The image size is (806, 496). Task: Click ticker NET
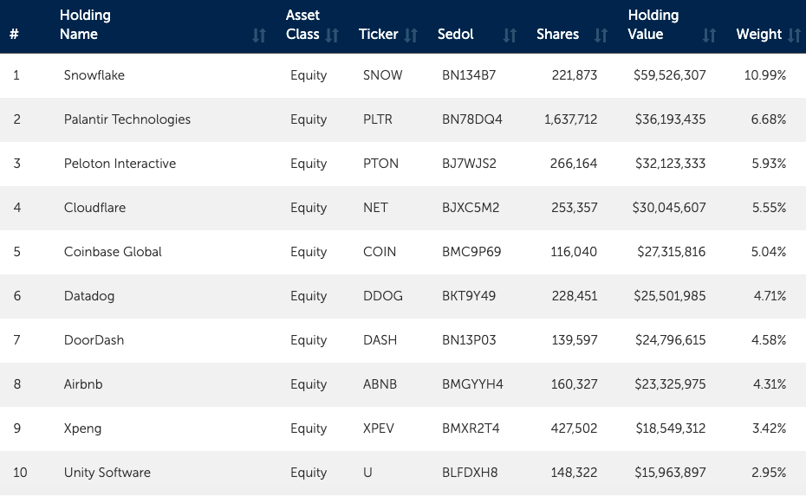pyautogui.click(x=375, y=208)
